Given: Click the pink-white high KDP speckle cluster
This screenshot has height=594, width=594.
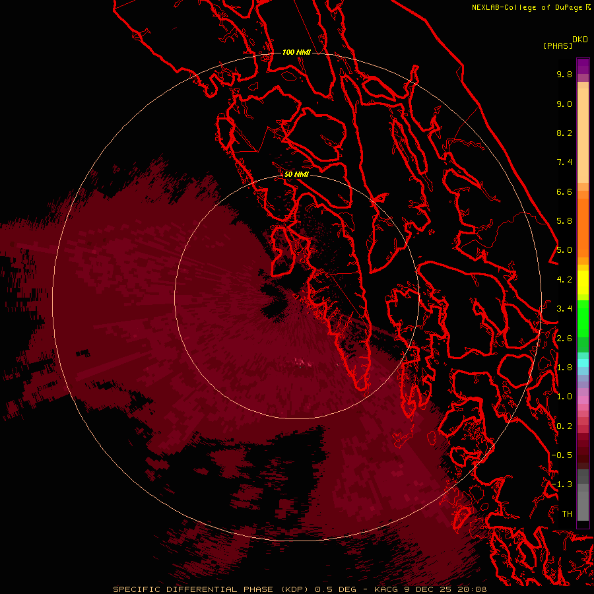Looking at the screenshot, I should click(303, 362).
